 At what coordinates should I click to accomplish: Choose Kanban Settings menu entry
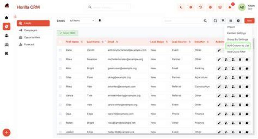coord(236,33)
